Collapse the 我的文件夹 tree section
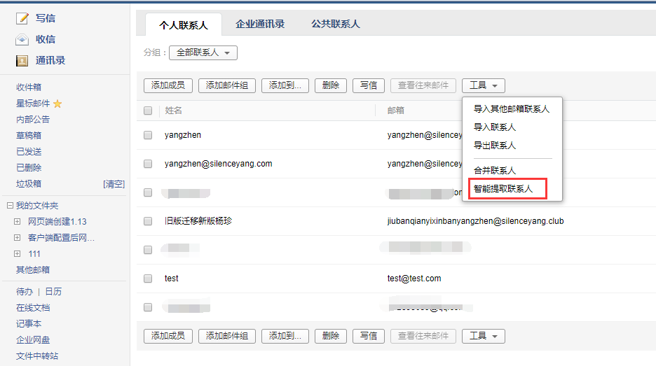Screen dimensions: 656x366 pyautogui.click(x=10, y=206)
